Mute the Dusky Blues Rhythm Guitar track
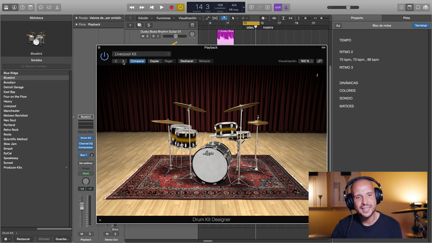The height and width of the screenshot is (243, 432). [x=143, y=36]
